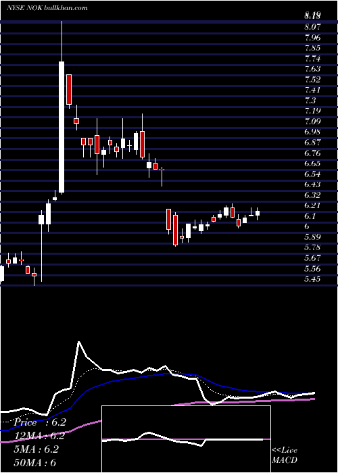Click the 7.74 price axis label

tap(312, 58)
